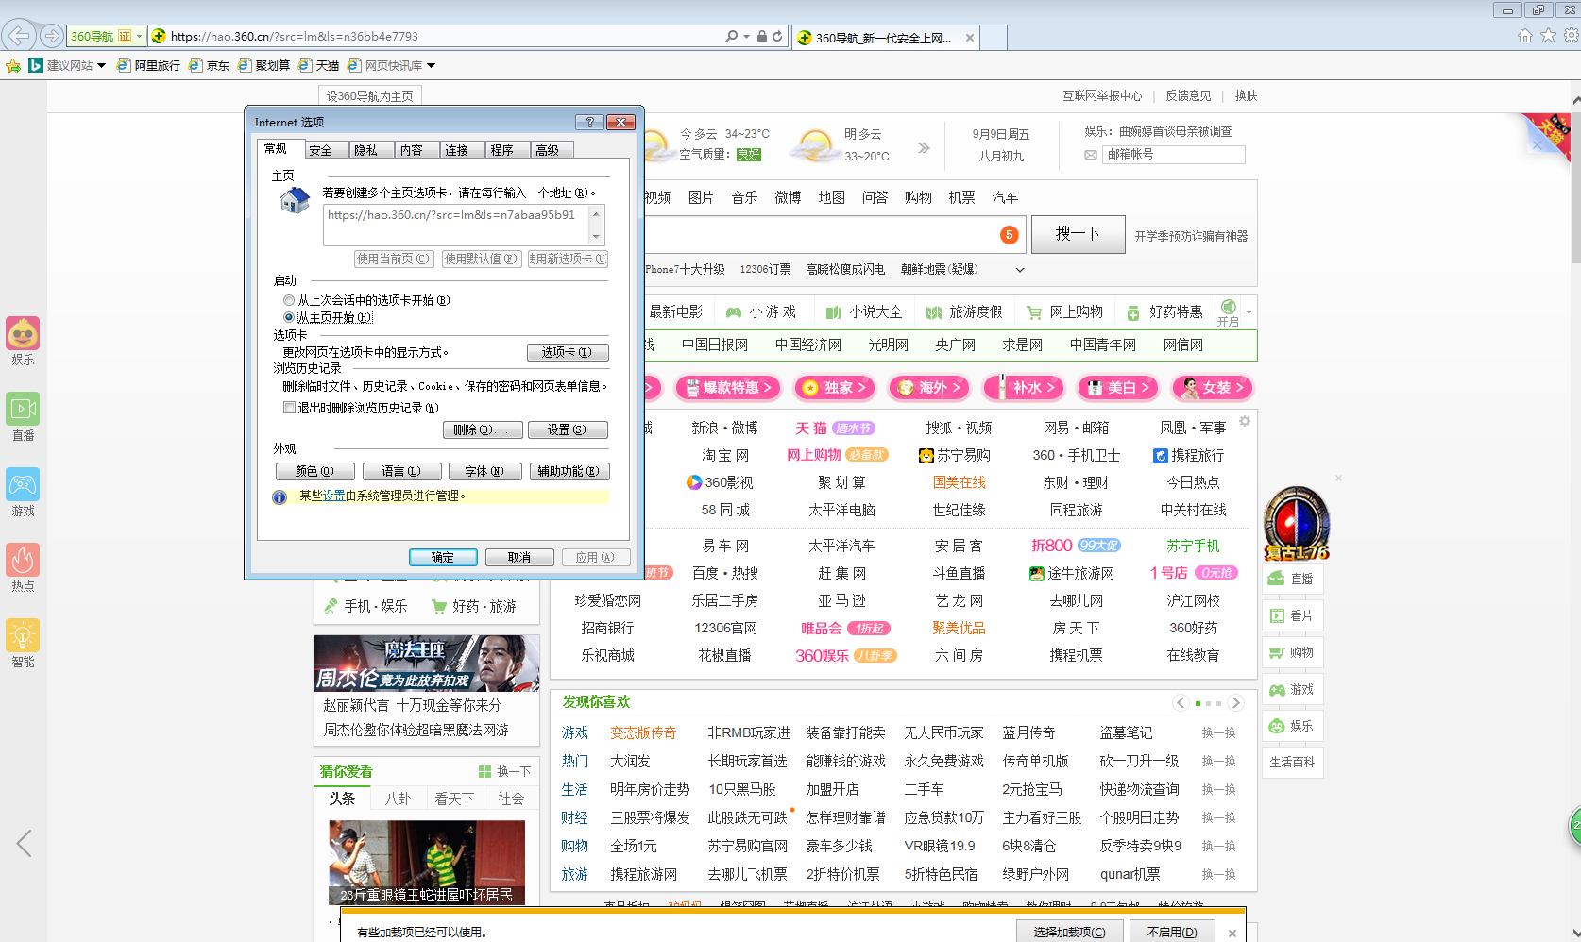
Task: Expand the 网页快讯库 dropdown in the favorites bar
Action: coord(431,65)
